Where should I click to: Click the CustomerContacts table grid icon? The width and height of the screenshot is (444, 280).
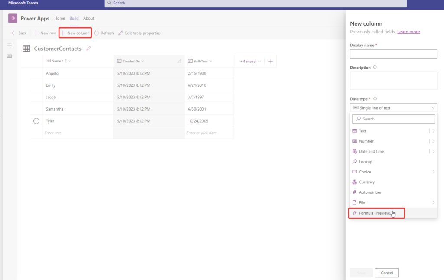click(x=26, y=49)
